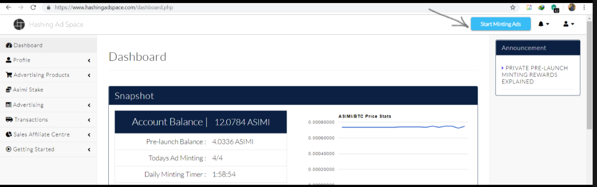Click the Hashing Ad Space round logo
Screen dimensions: 597x187
(19, 25)
